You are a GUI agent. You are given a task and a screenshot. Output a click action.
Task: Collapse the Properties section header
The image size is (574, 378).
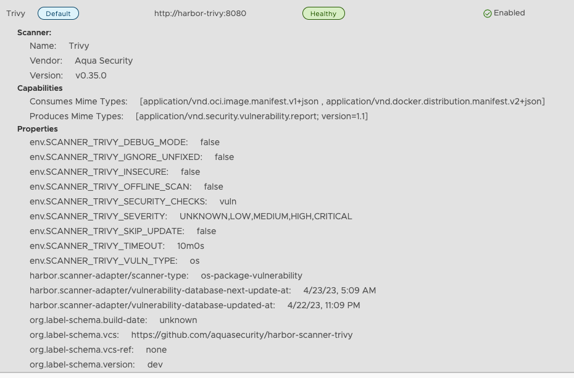click(37, 128)
